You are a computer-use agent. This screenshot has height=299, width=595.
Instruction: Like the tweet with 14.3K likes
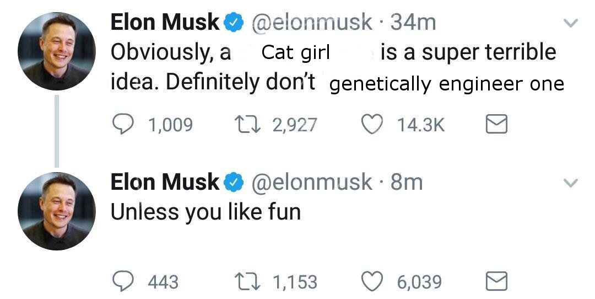coord(373,125)
